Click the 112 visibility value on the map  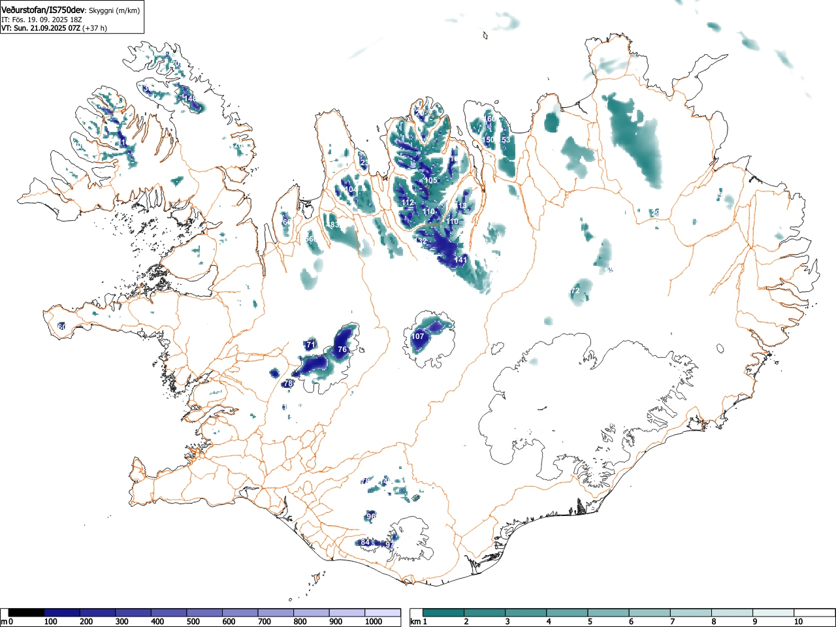[x=408, y=203]
